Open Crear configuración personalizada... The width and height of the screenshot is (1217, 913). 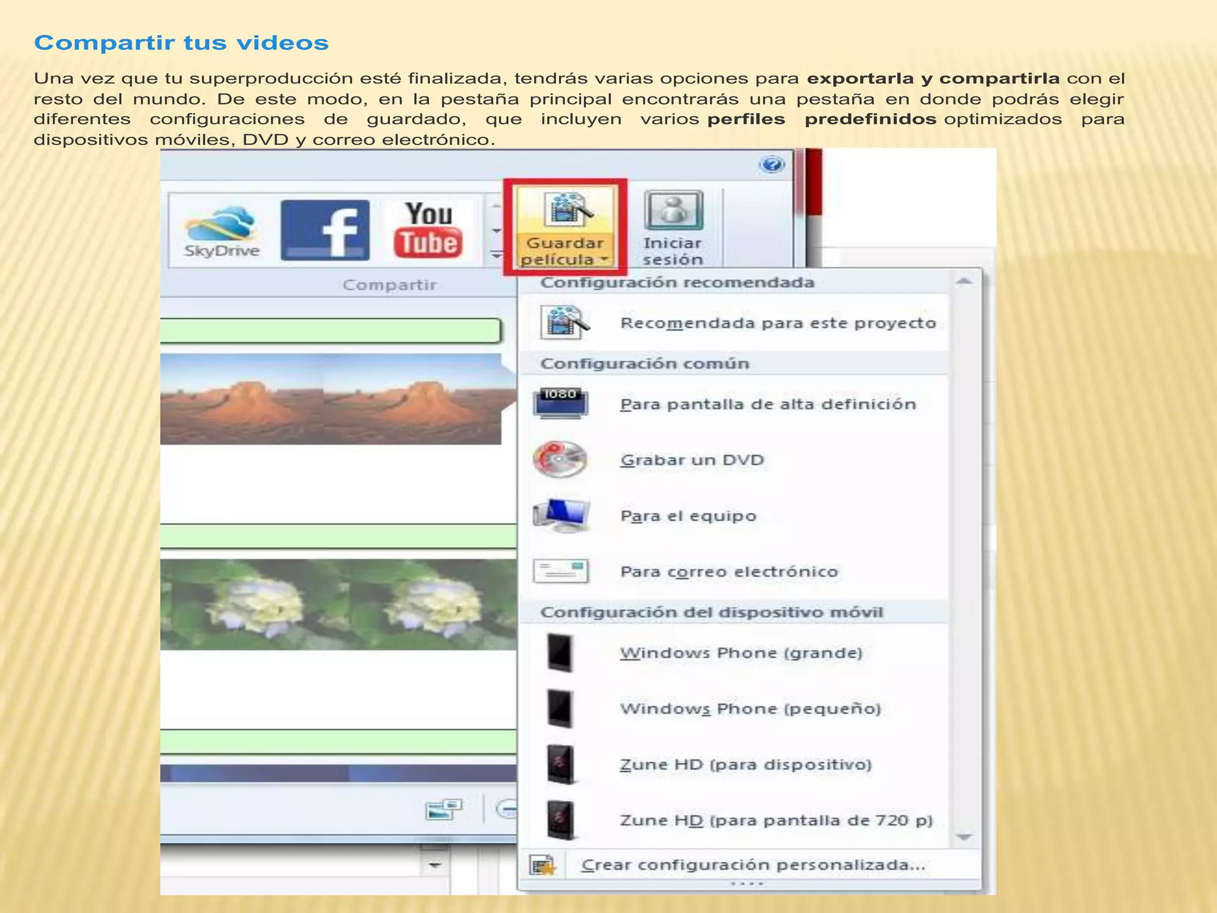point(750,865)
